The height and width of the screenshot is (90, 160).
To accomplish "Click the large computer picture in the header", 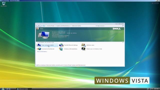I will (44, 35).
